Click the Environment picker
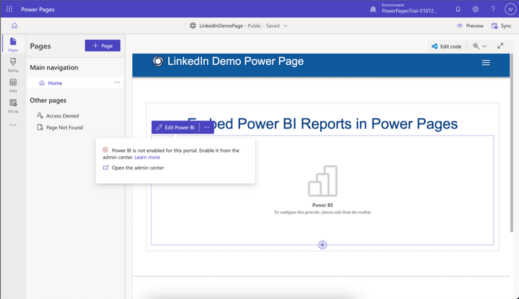Screen dimensions: 519x299 coord(404,9)
